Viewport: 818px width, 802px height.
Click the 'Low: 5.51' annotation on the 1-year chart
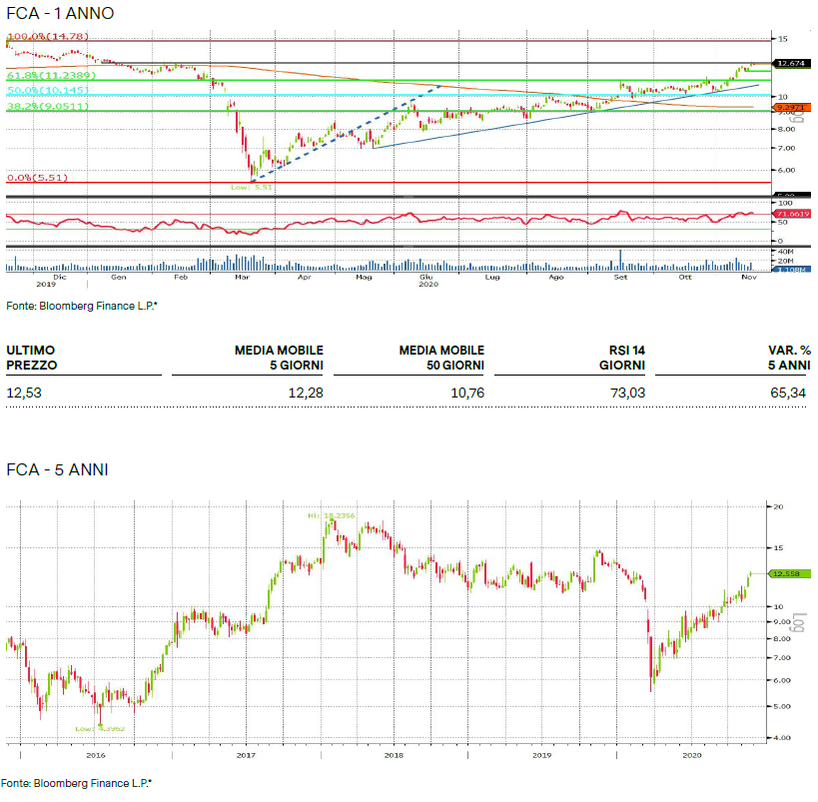252,187
